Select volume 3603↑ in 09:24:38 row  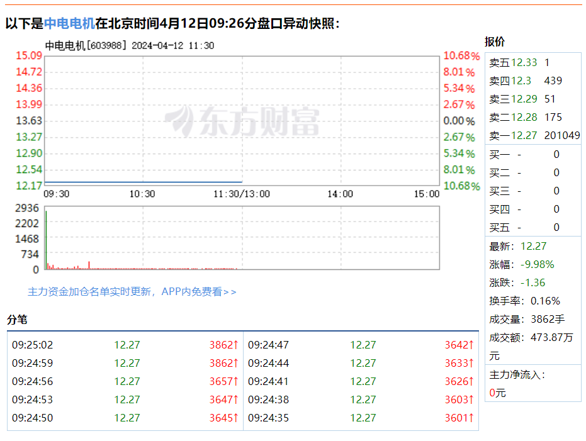tap(459, 400)
